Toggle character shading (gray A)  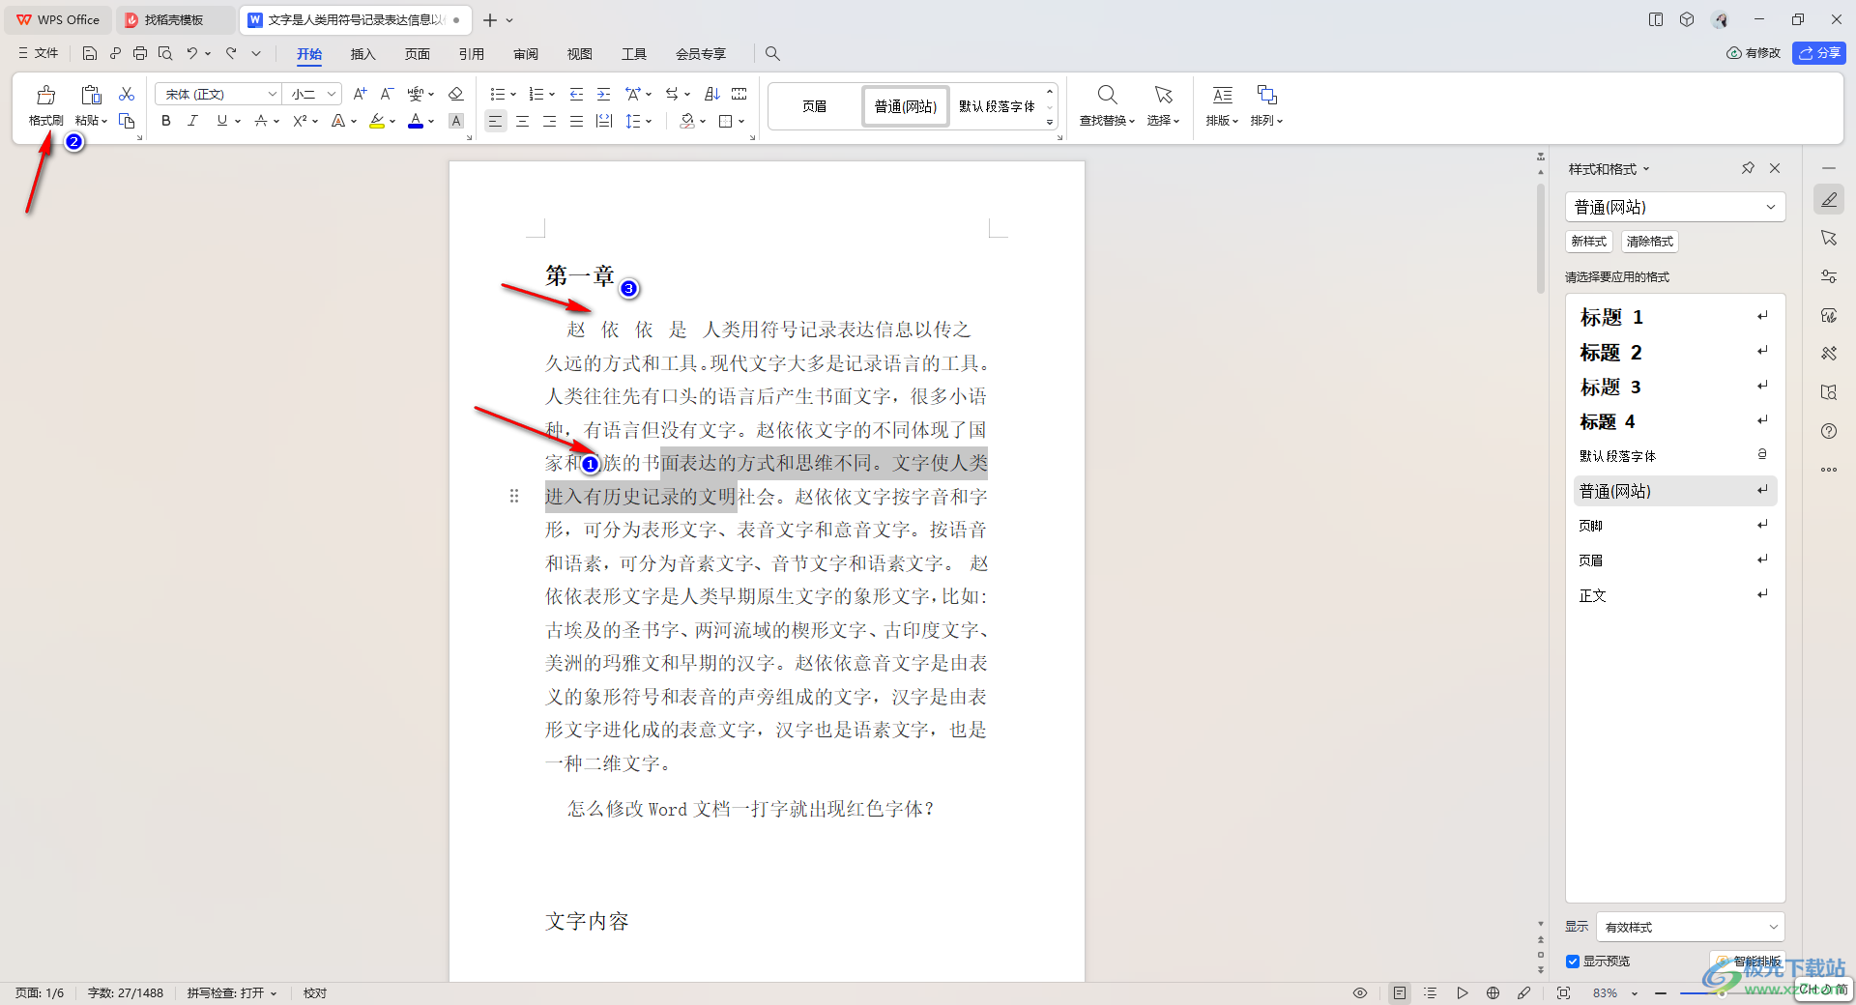coord(456,121)
